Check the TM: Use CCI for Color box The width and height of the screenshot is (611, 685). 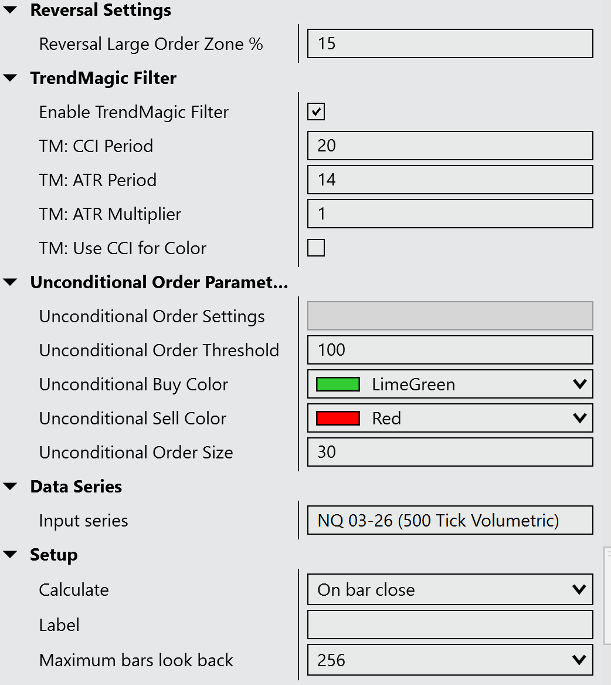[316, 248]
